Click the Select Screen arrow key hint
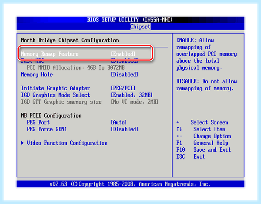Viewport: 261px width, 204px height. (x=202, y=122)
